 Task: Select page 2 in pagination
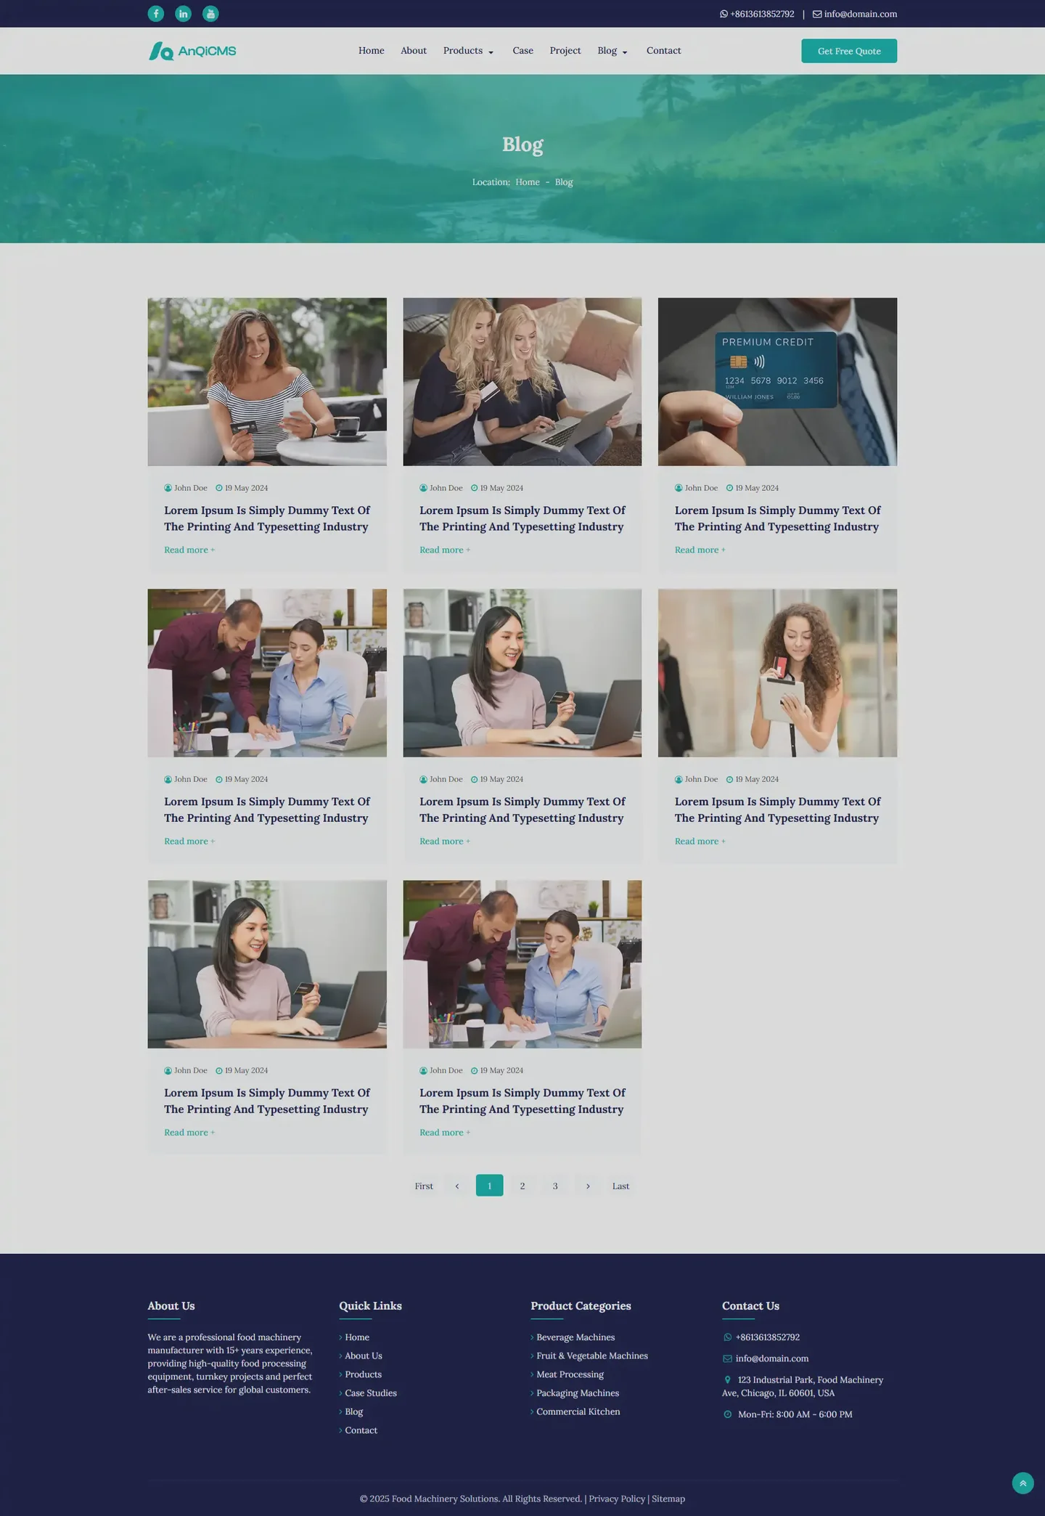click(x=522, y=1186)
